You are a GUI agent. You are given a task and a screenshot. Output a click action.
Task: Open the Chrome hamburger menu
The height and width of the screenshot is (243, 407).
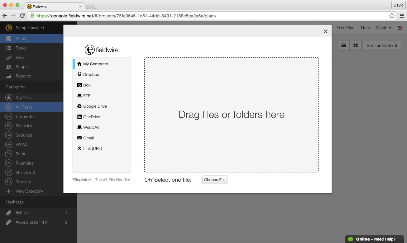pos(402,16)
